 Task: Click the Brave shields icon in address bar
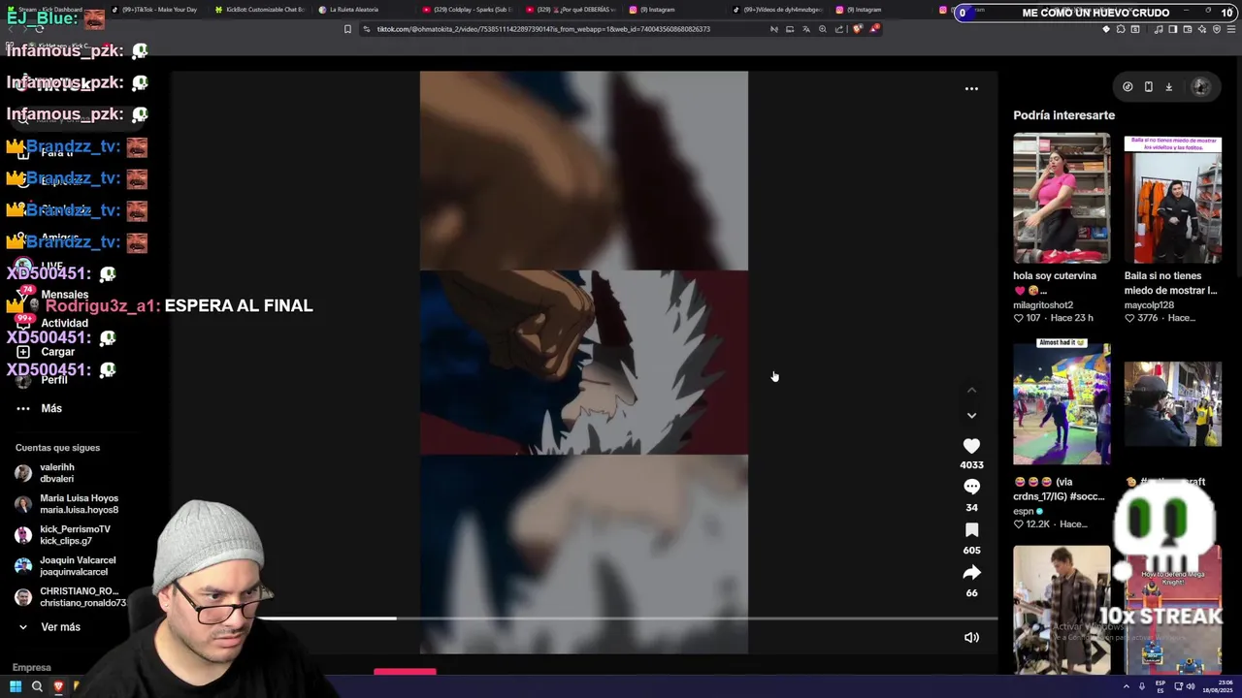point(860,29)
